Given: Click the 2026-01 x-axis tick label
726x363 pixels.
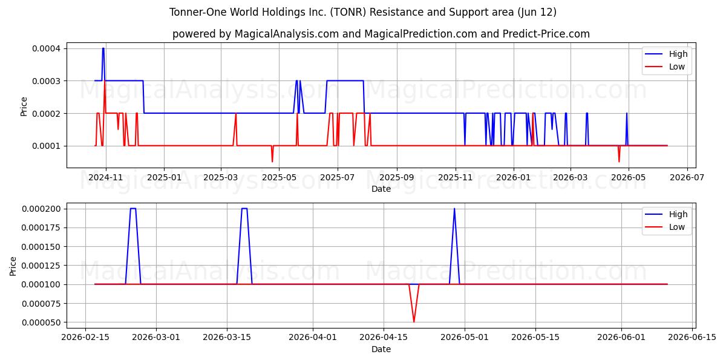Looking at the screenshot, I should tap(513, 177).
